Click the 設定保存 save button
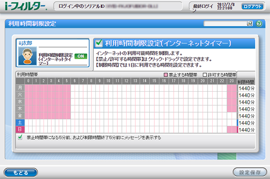The height and width of the screenshot is (179, 270). (x=249, y=172)
